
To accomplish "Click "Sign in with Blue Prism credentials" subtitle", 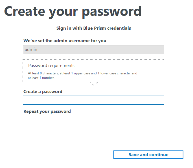I will click(x=93, y=28).
